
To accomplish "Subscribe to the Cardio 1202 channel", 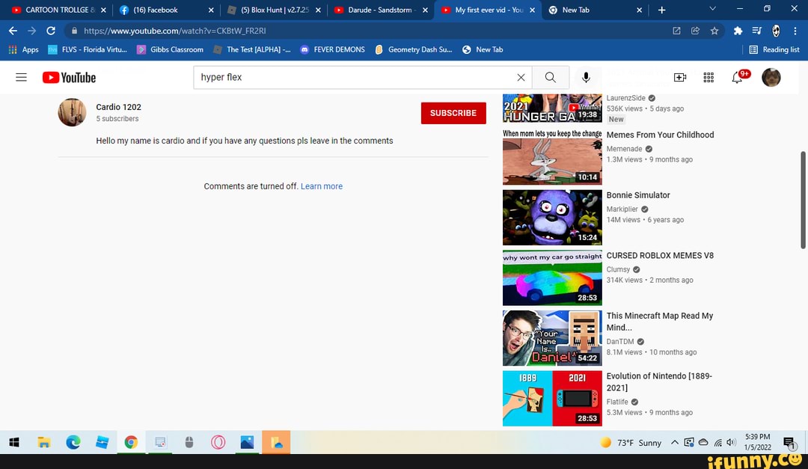I will coord(453,113).
